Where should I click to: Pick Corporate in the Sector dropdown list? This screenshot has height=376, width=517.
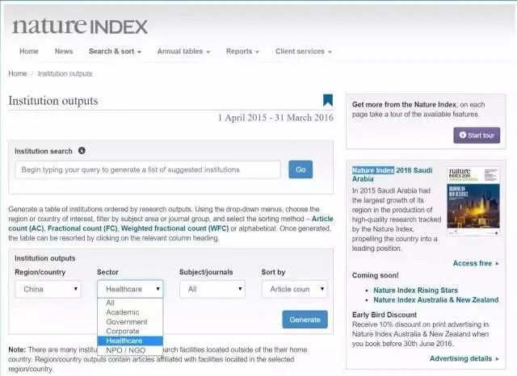click(124, 332)
